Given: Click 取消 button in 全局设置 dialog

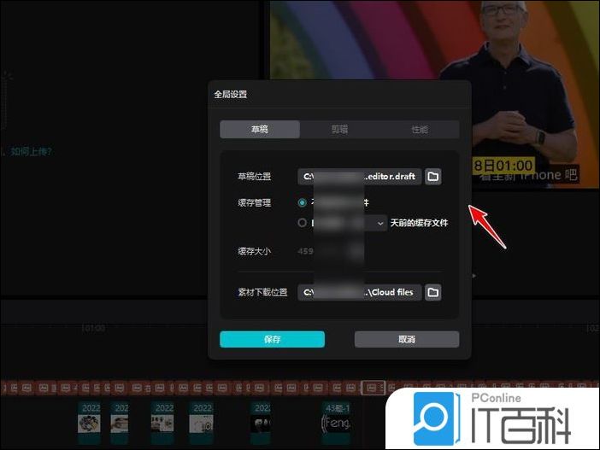Looking at the screenshot, I should click(x=407, y=339).
